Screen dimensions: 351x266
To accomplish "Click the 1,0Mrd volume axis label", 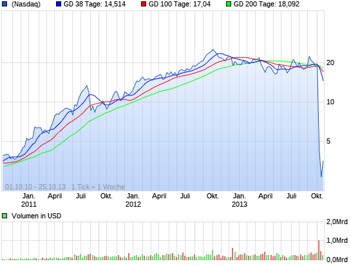I will pos(337,241).
